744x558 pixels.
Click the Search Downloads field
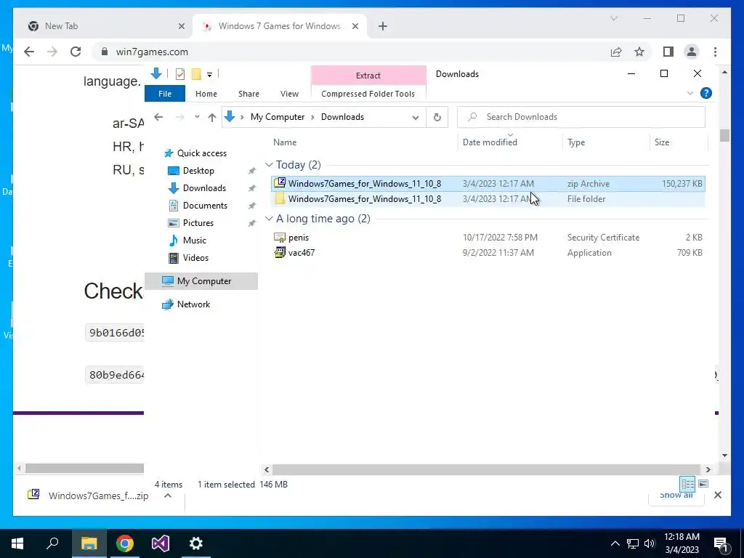tap(581, 117)
